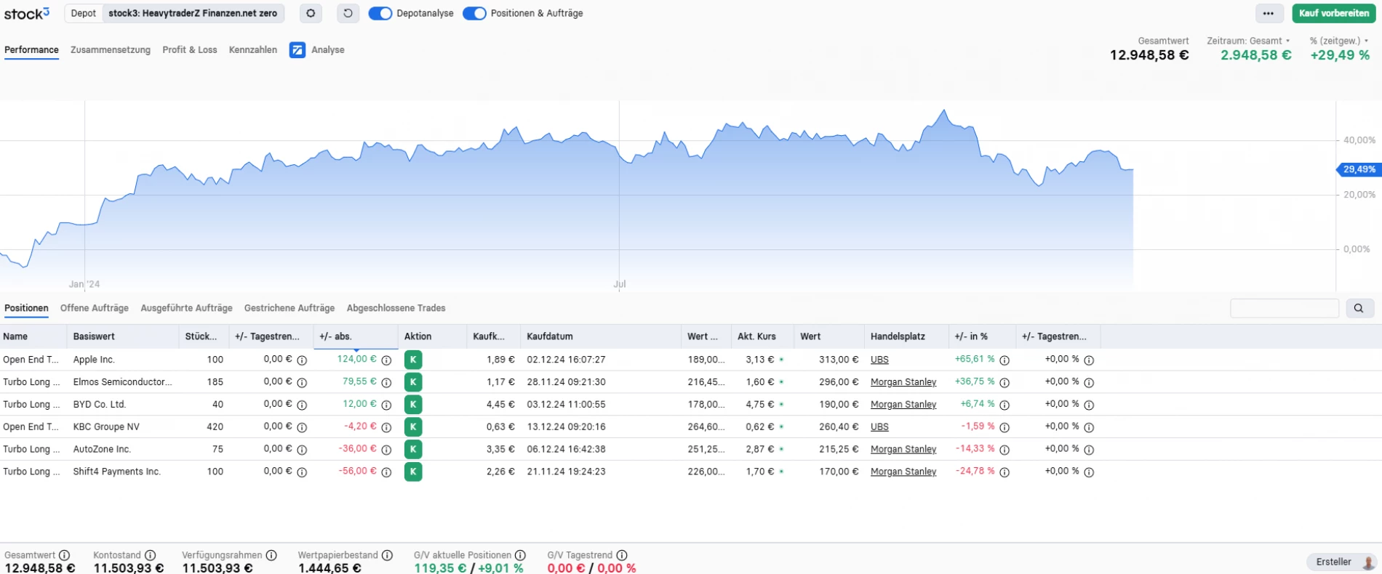The height and width of the screenshot is (574, 1382).
Task: Open the Depot selector HeavytraderZ Finanzen.net zero
Action: pyautogui.click(x=192, y=13)
